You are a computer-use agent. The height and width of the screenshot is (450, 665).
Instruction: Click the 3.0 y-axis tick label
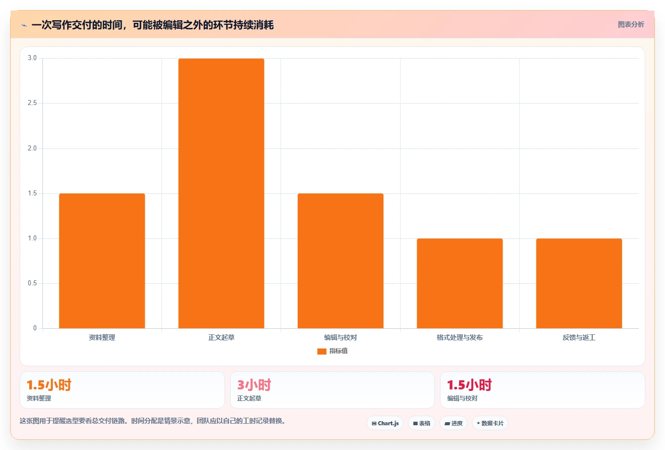pos(32,58)
